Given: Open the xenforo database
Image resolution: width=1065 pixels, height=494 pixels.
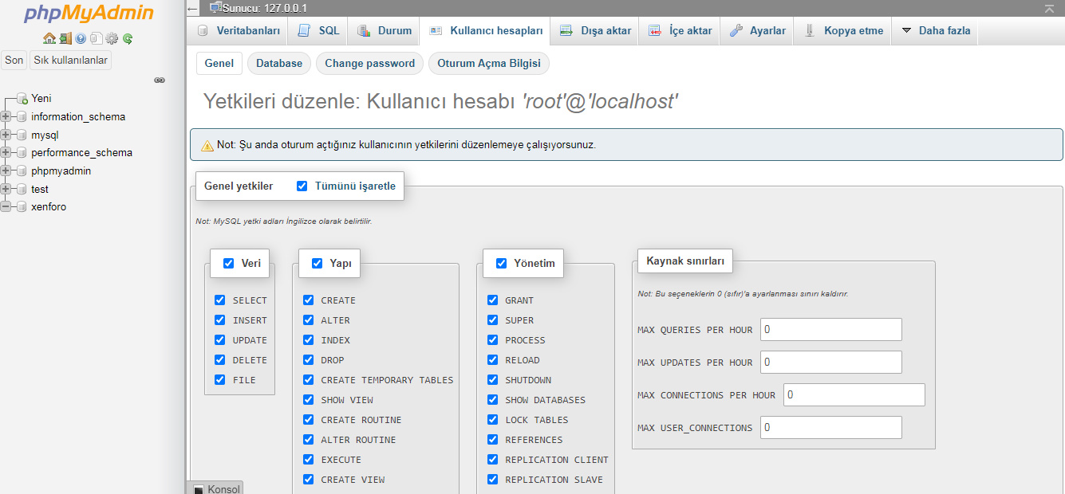Looking at the screenshot, I should point(49,207).
